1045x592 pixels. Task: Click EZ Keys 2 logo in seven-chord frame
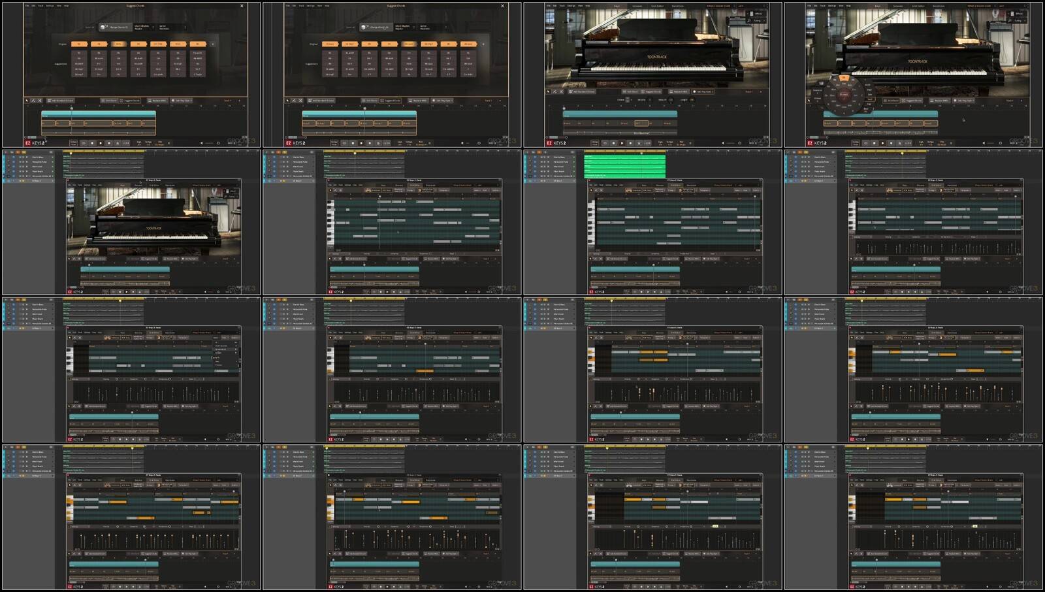point(35,143)
